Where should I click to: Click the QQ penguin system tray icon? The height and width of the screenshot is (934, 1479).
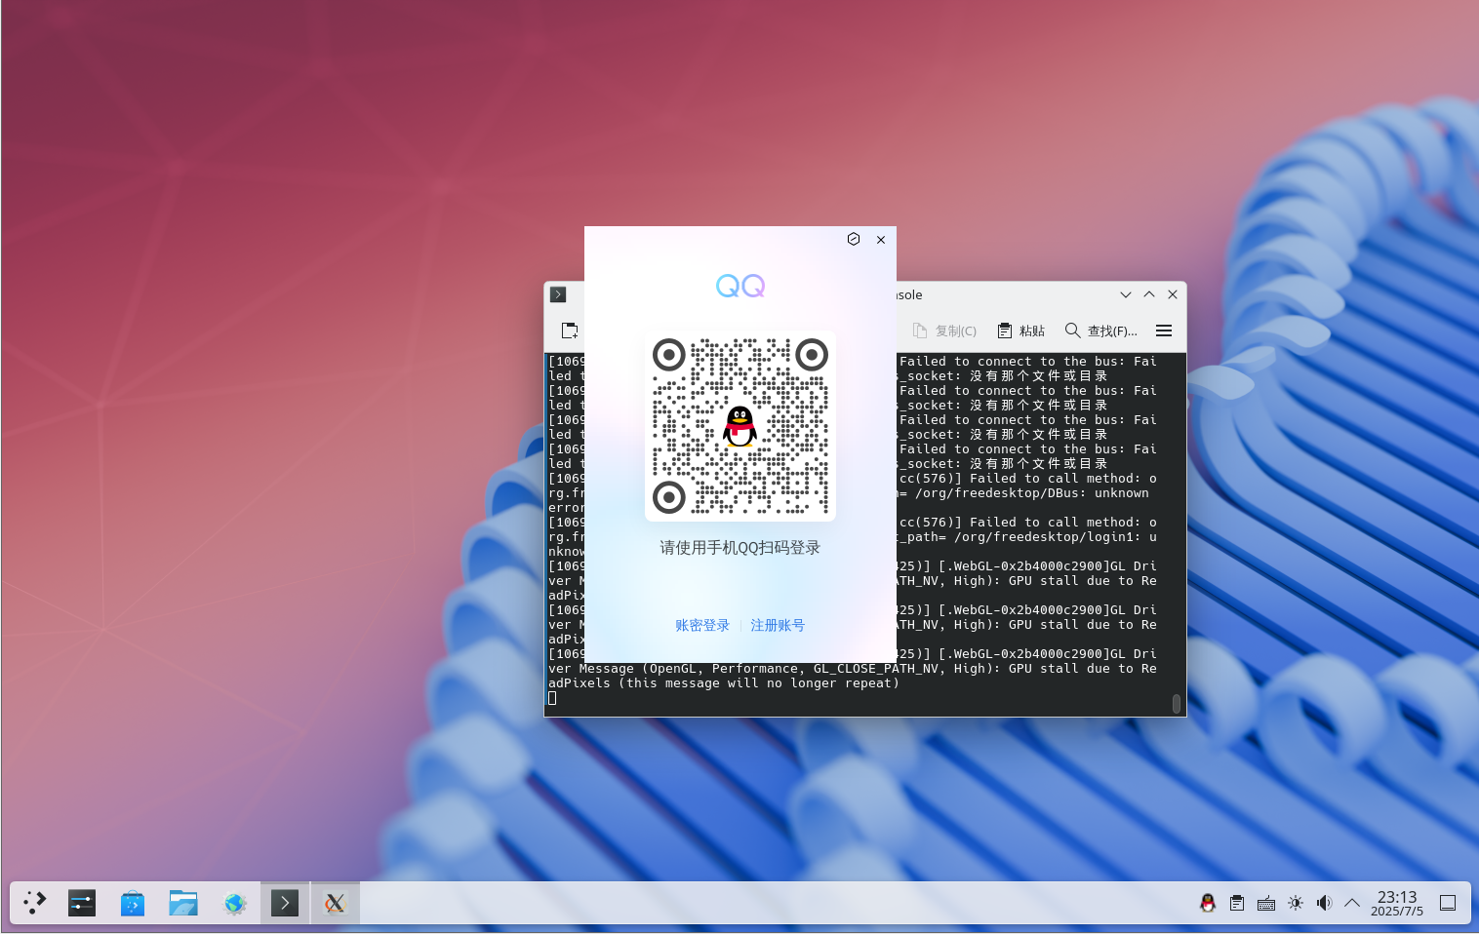[1208, 903]
